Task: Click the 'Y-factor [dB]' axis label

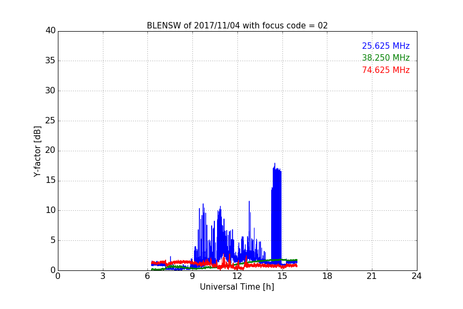Action: tap(37, 152)
